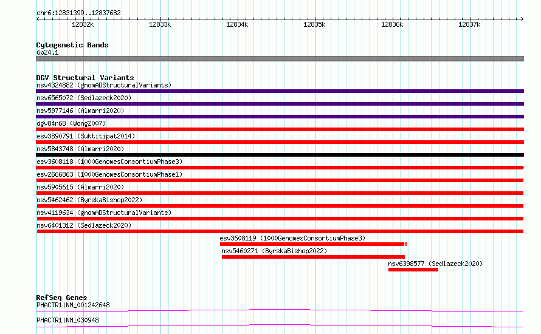The height and width of the screenshot is (334, 541).
Task: Click the dgv84n68 (Wong2007) label
Action: (x=71, y=123)
